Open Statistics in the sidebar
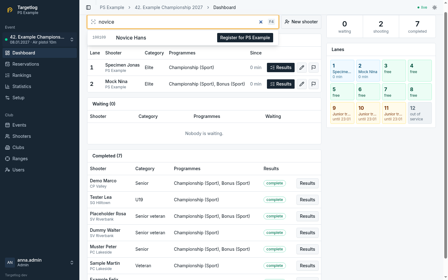This screenshot has height=280, width=448. pos(40,86)
